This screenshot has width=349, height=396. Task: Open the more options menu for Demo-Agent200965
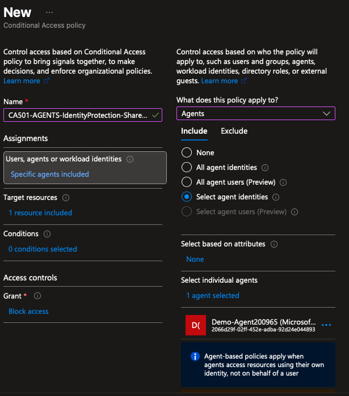[x=326, y=325]
